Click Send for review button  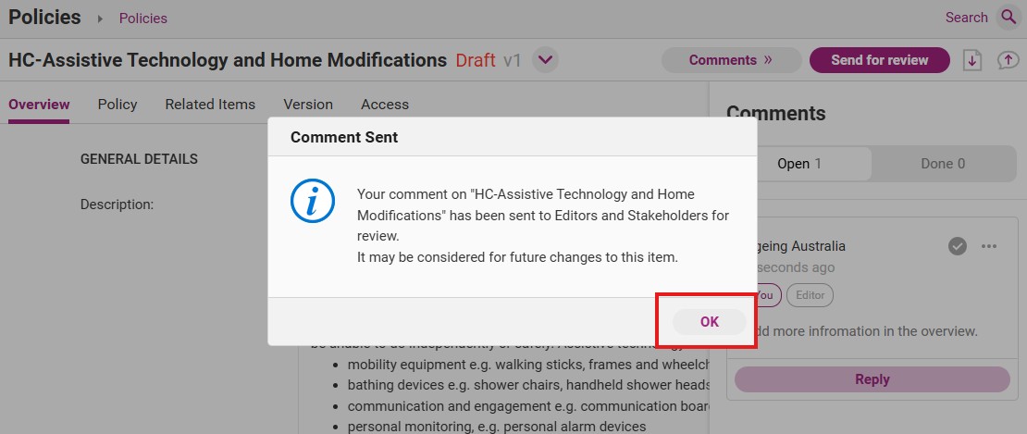click(880, 60)
